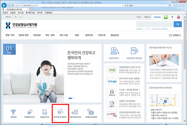The height and width of the screenshot is (125, 187).
Task: Open browser tools gear icon
Action: pos(184,5)
